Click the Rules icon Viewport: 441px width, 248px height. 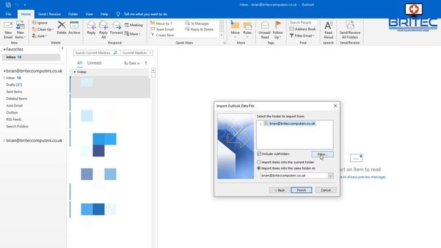(247, 25)
